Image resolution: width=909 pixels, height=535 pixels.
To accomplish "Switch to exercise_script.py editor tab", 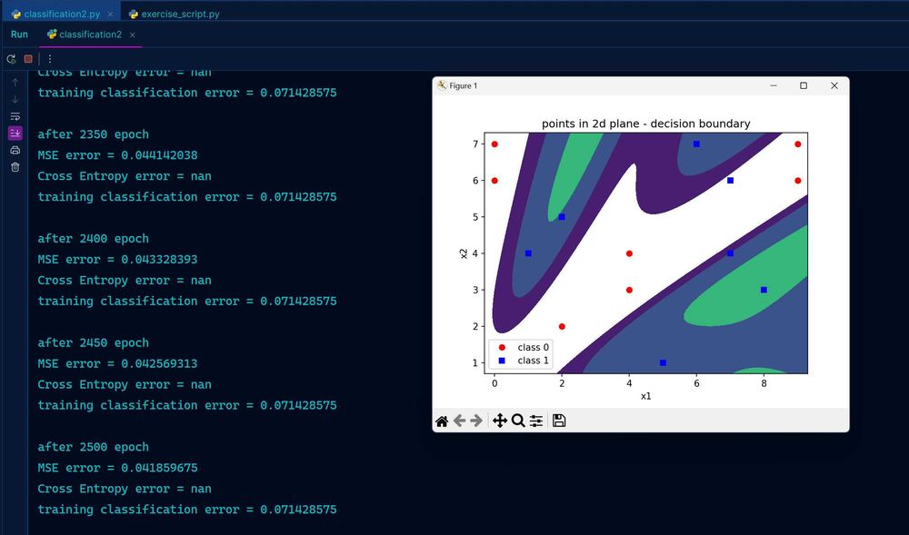I will [x=174, y=14].
